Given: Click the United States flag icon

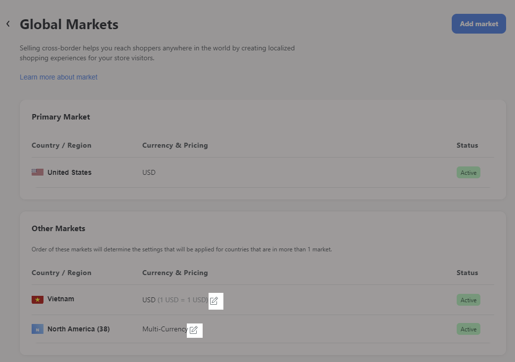Looking at the screenshot, I should tap(38, 172).
